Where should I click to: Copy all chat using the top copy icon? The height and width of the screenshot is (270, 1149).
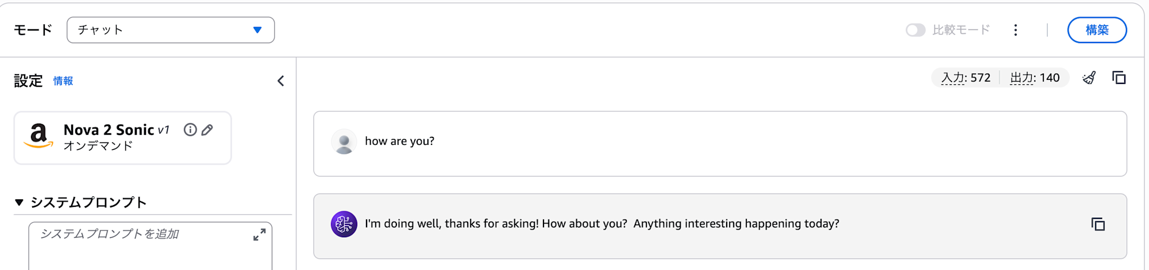[x=1119, y=78]
